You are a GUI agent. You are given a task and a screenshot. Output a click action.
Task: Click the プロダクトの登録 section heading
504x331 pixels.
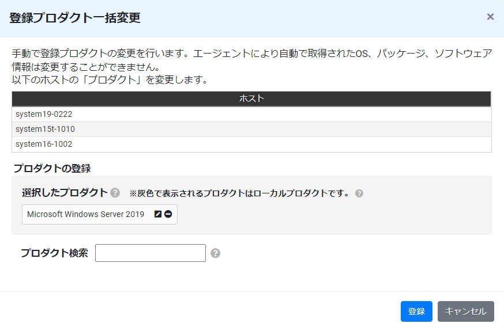tap(52, 169)
